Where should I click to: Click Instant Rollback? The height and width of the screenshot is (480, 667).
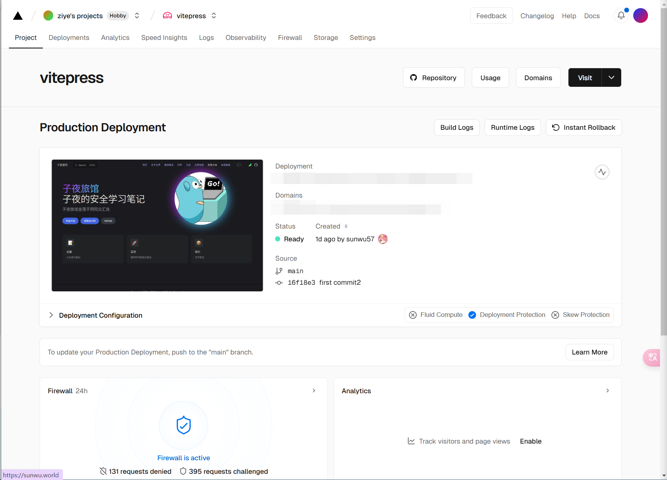[584, 127]
